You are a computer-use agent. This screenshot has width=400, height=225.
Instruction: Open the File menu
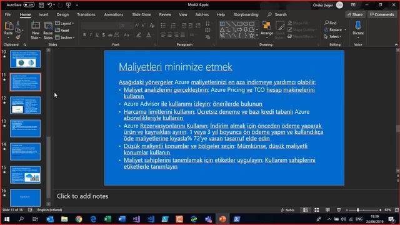[x=7, y=14]
